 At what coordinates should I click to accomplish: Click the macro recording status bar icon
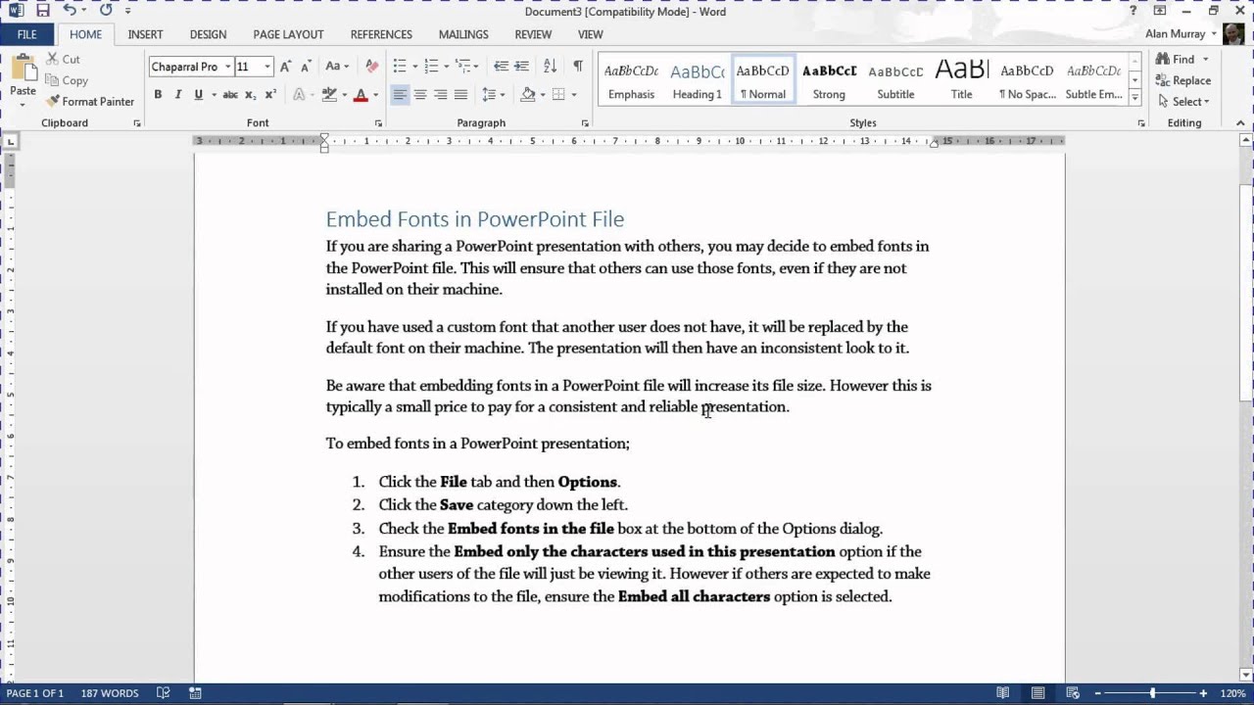pos(195,693)
